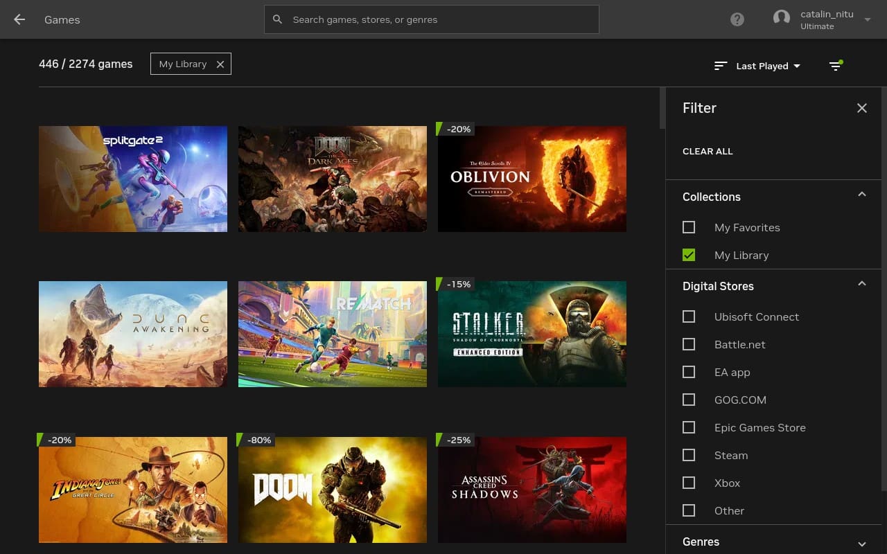The height and width of the screenshot is (554, 887).
Task: Collapse the Collections section
Action: [x=861, y=195]
